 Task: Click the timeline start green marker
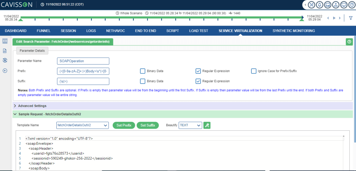[x=21, y=20]
